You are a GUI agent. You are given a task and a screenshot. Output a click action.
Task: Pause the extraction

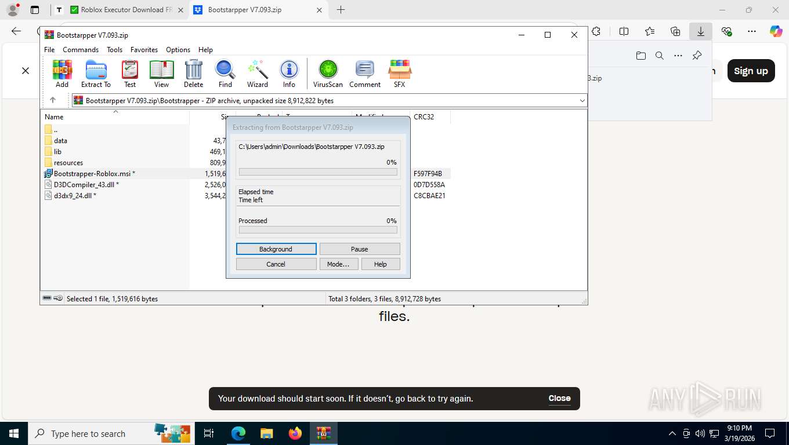click(360, 249)
